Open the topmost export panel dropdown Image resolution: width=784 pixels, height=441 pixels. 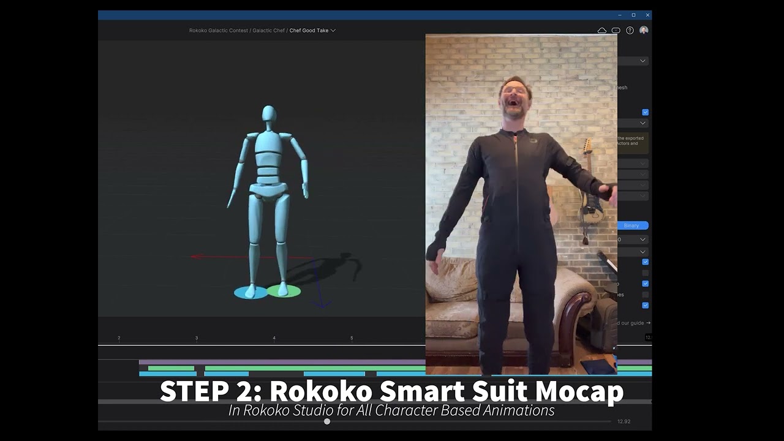coord(633,61)
